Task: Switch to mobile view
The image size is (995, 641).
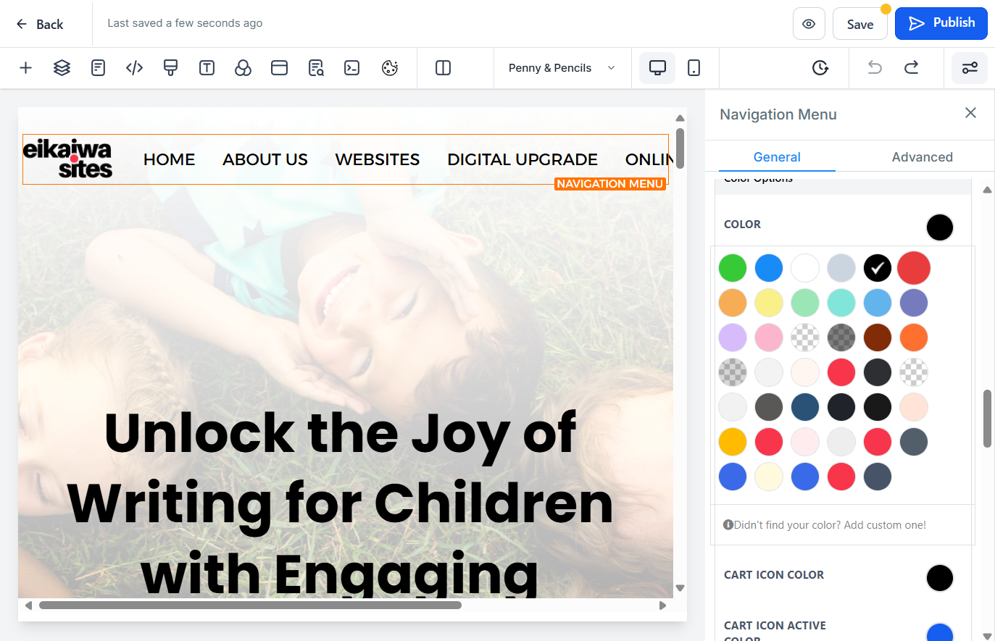Action: 694,68
